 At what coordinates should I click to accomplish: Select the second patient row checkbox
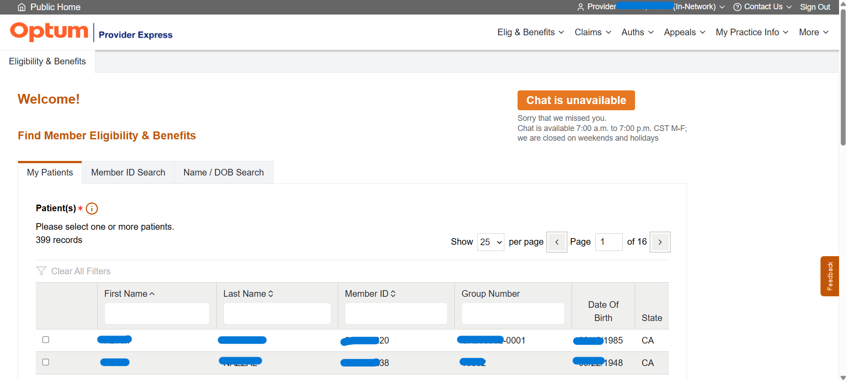click(x=45, y=362)
